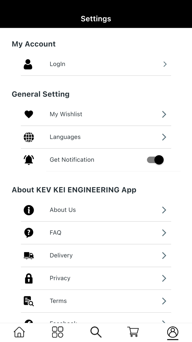This screenshot has height=342, width=192.
Task: Expand the LogIn row chevron
Action: (165, 64)
